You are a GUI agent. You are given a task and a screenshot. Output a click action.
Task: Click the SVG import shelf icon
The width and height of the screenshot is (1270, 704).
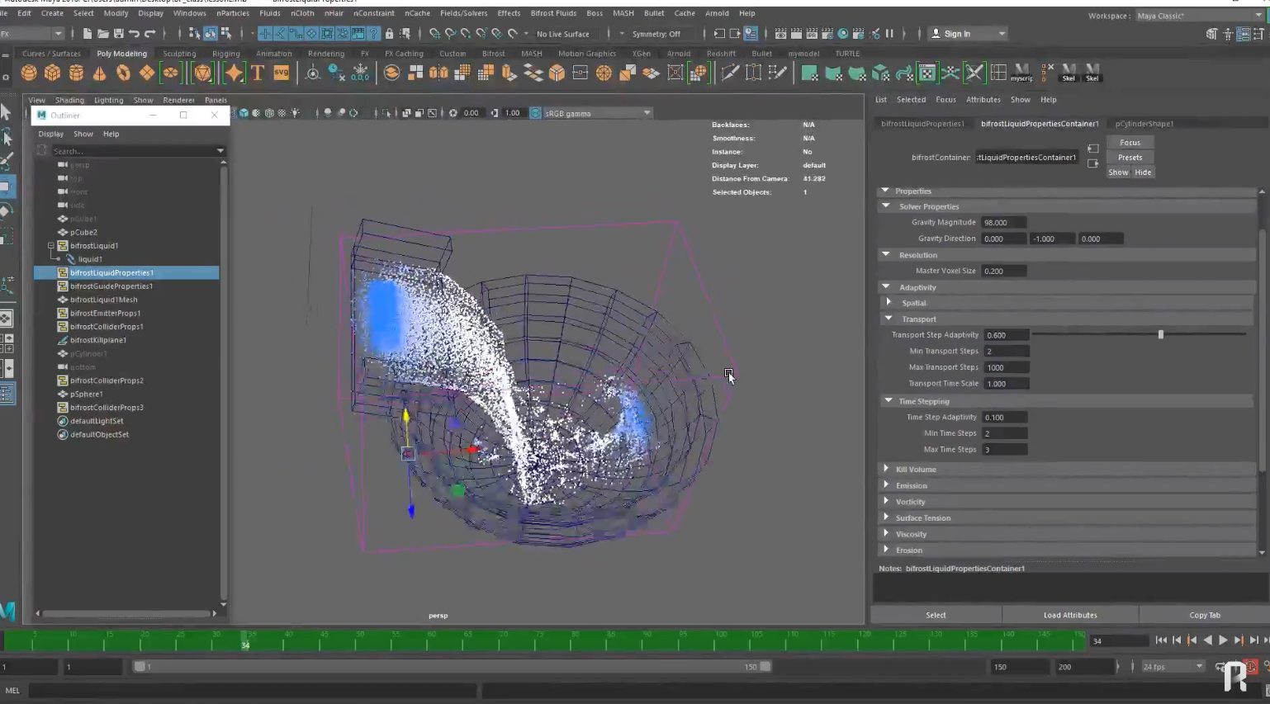tap(282, 73)
